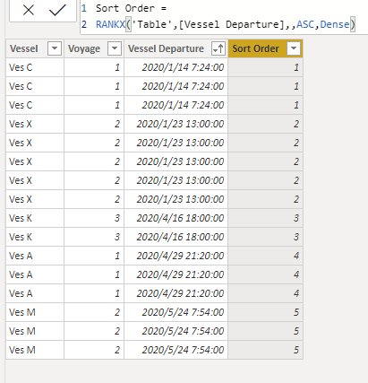Select Sort Order value 3 in second Ves K row
The height and width of the screenshot is (383, 368).
266,237
